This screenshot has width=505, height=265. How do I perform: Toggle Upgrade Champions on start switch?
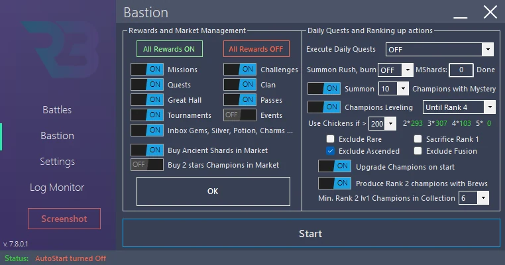335,166
